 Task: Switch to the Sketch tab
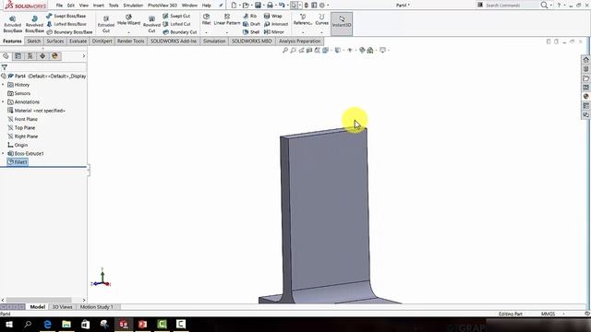[x=33, y=41]
